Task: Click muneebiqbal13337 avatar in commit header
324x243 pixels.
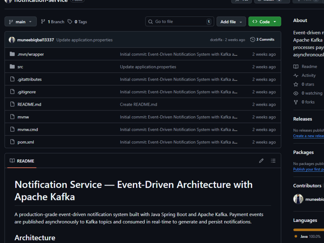Action: [x=12, y=40]
